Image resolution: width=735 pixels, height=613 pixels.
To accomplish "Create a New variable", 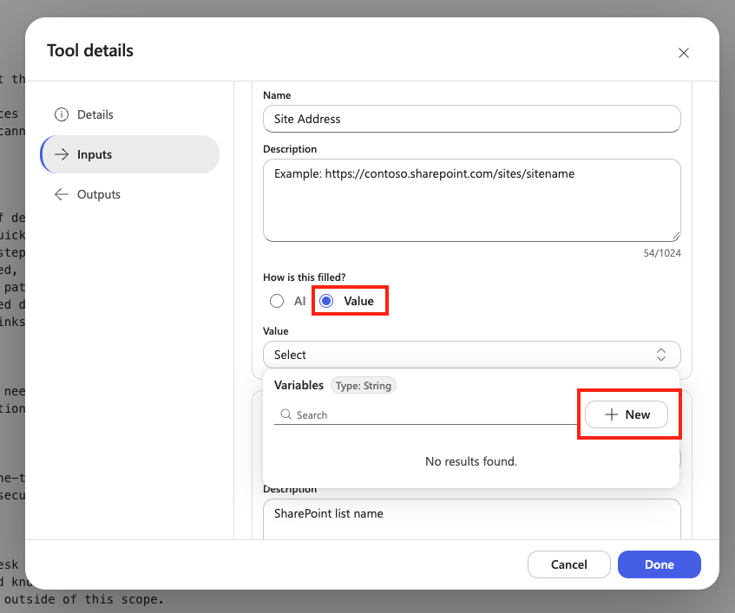I will pos(627,414).
